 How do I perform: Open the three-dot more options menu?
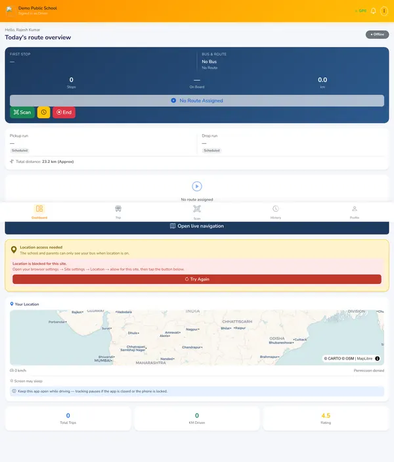(x=384, y=11)
